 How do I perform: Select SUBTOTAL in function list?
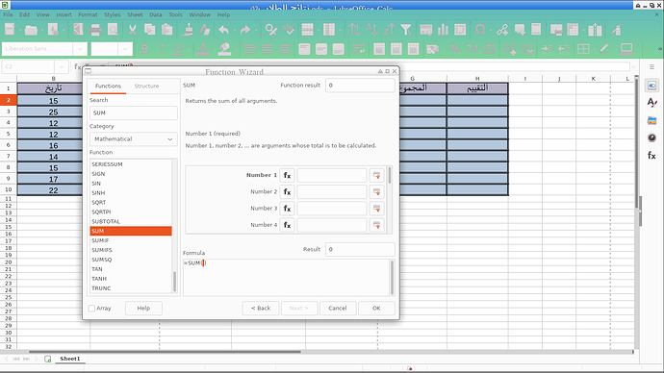pos(131,222)
